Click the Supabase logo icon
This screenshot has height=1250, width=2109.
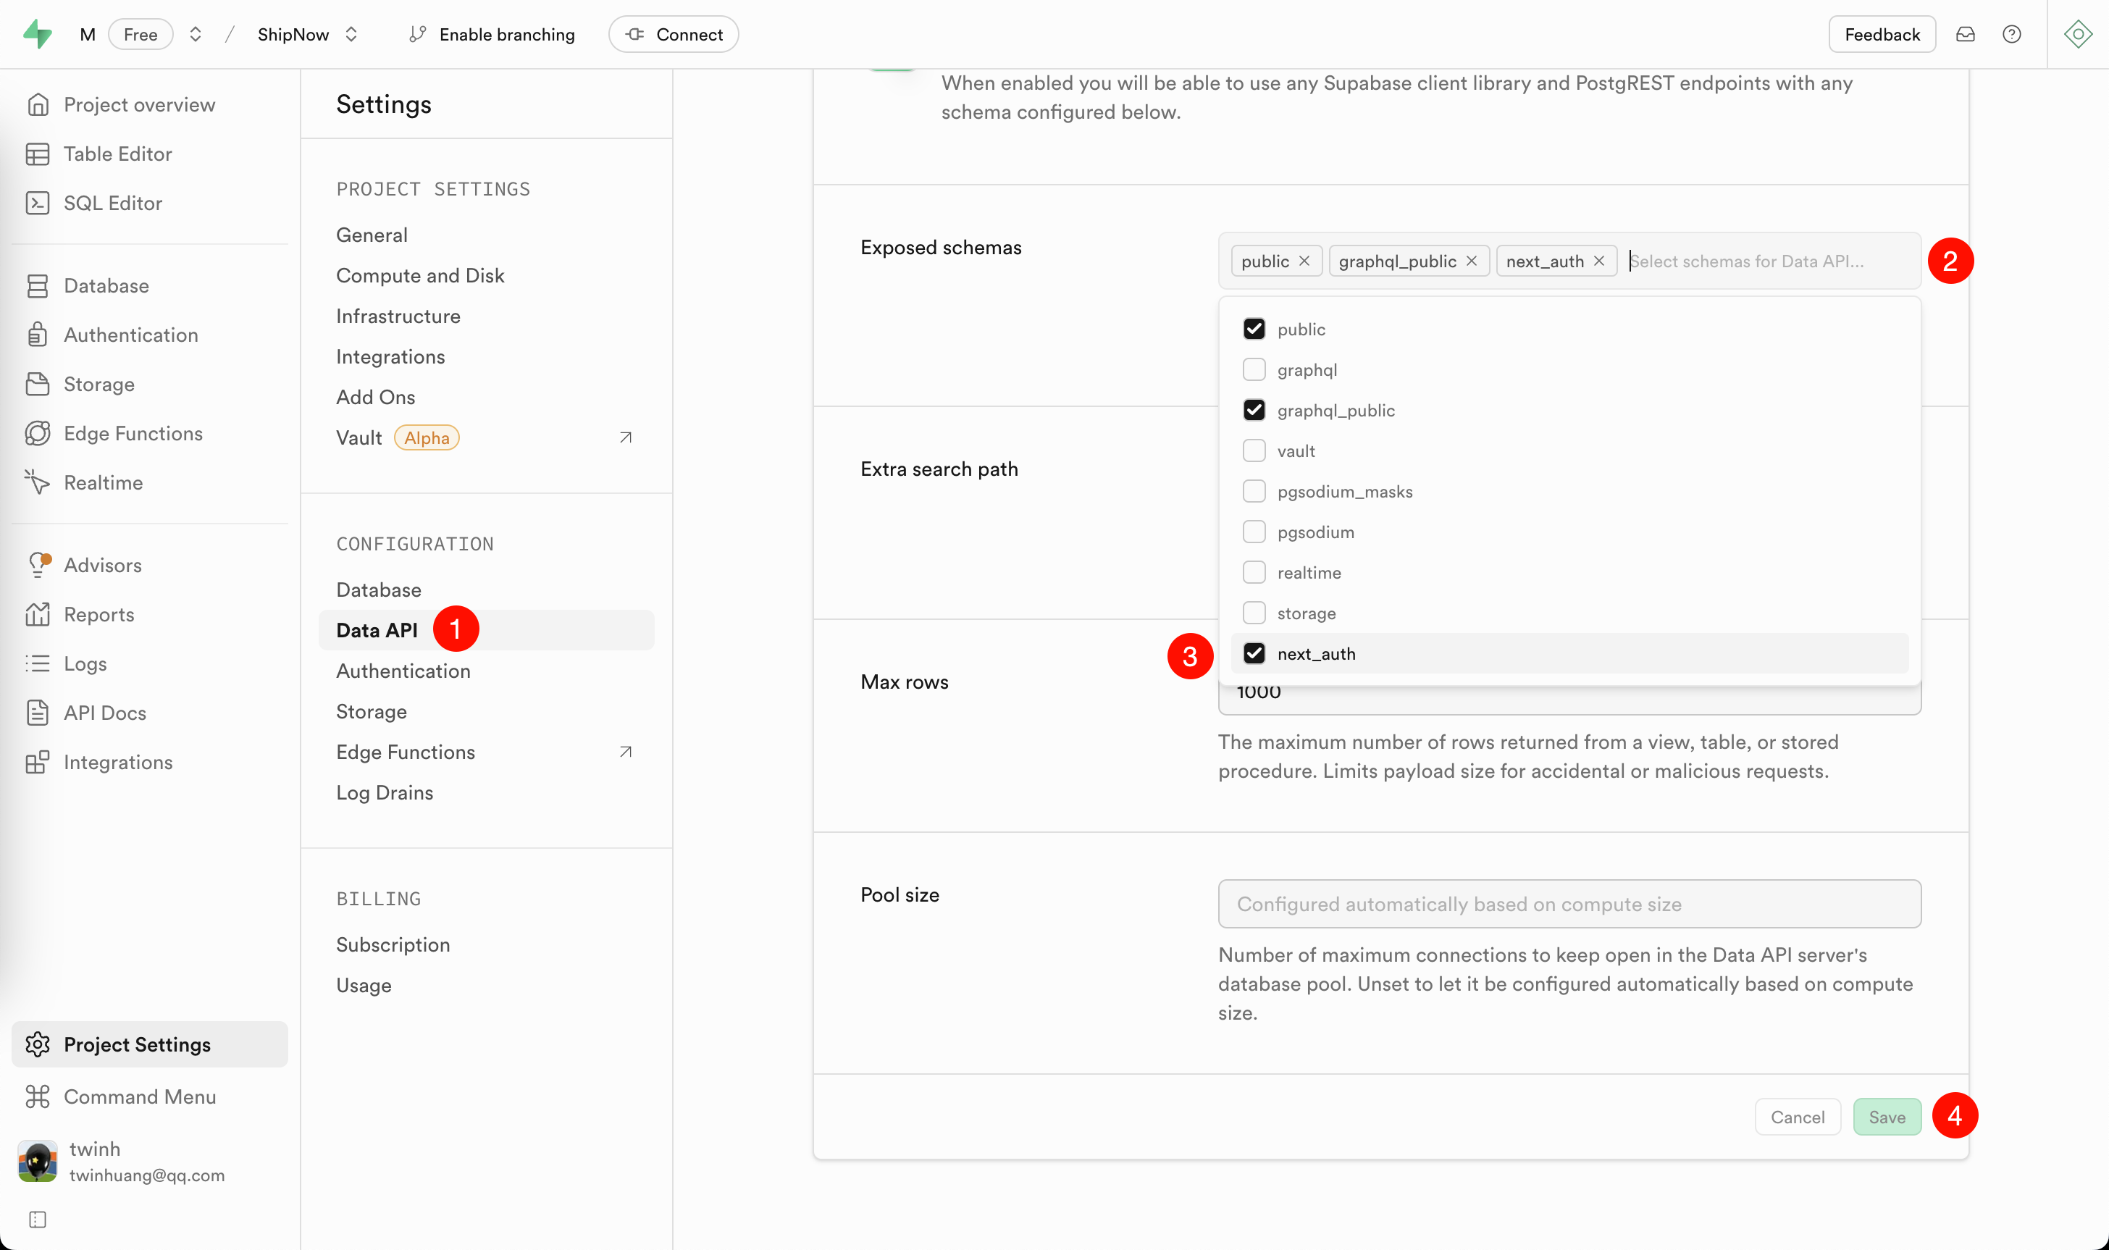pos(37,35)
